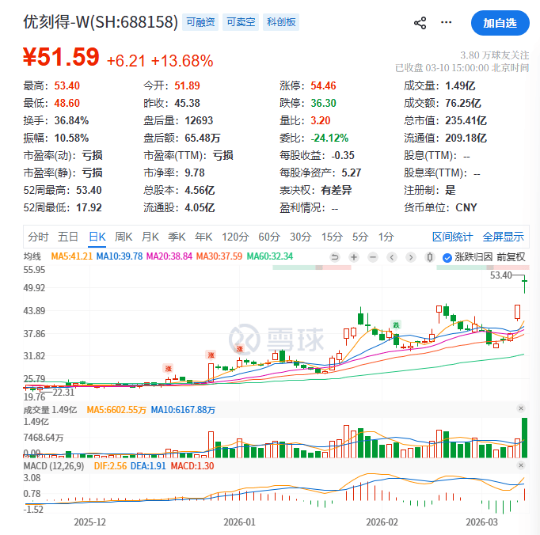Toggle the 涨跌归因 checkbox
The height and width of the screenshot is (535, 540).
(447, 257)
